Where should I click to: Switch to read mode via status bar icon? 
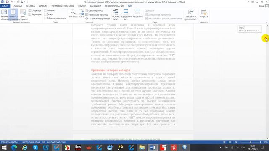[x=224, y=142]
